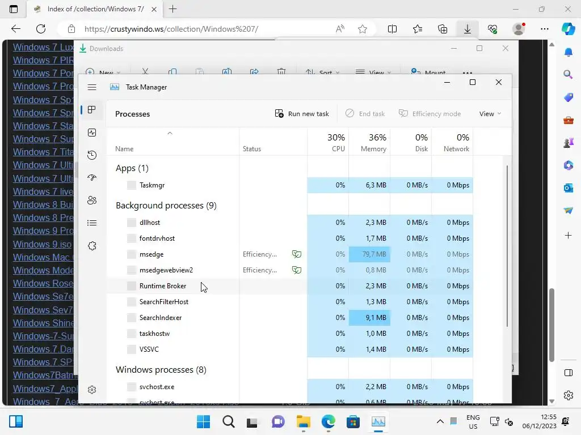The image size is (581, 435).
Task: Select the SearchIndexer process
Action: tap(290, 318)
